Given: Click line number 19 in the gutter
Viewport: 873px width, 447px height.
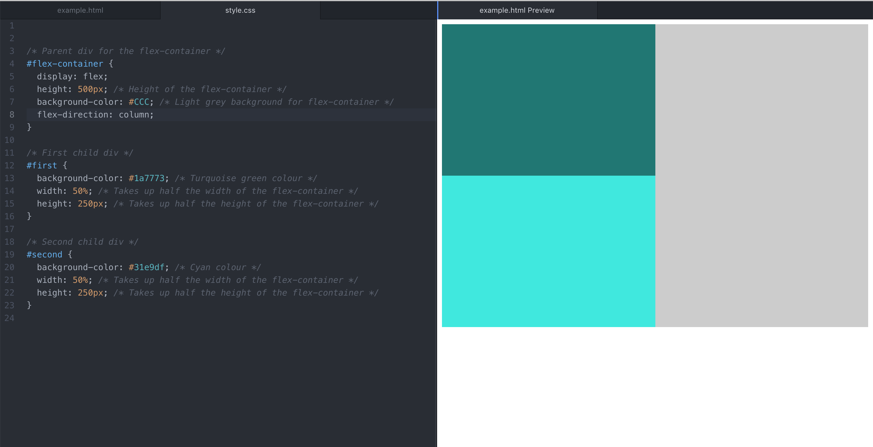Looking at the screenshot, I should click(9, 254).
